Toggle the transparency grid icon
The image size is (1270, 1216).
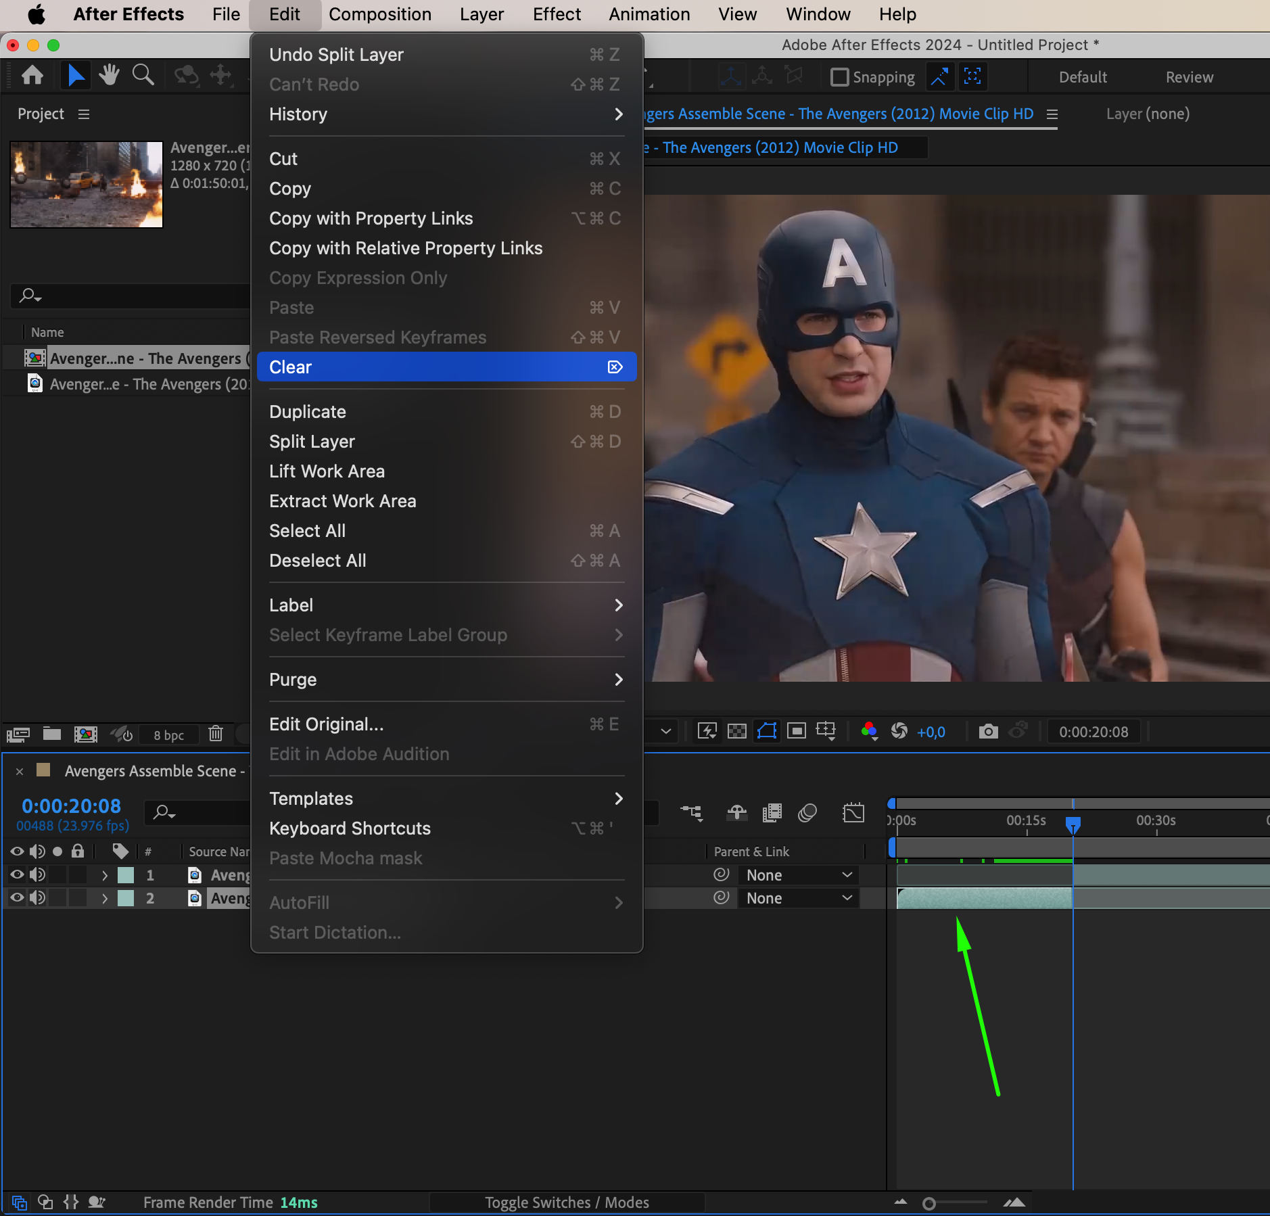tap(736, 731)
